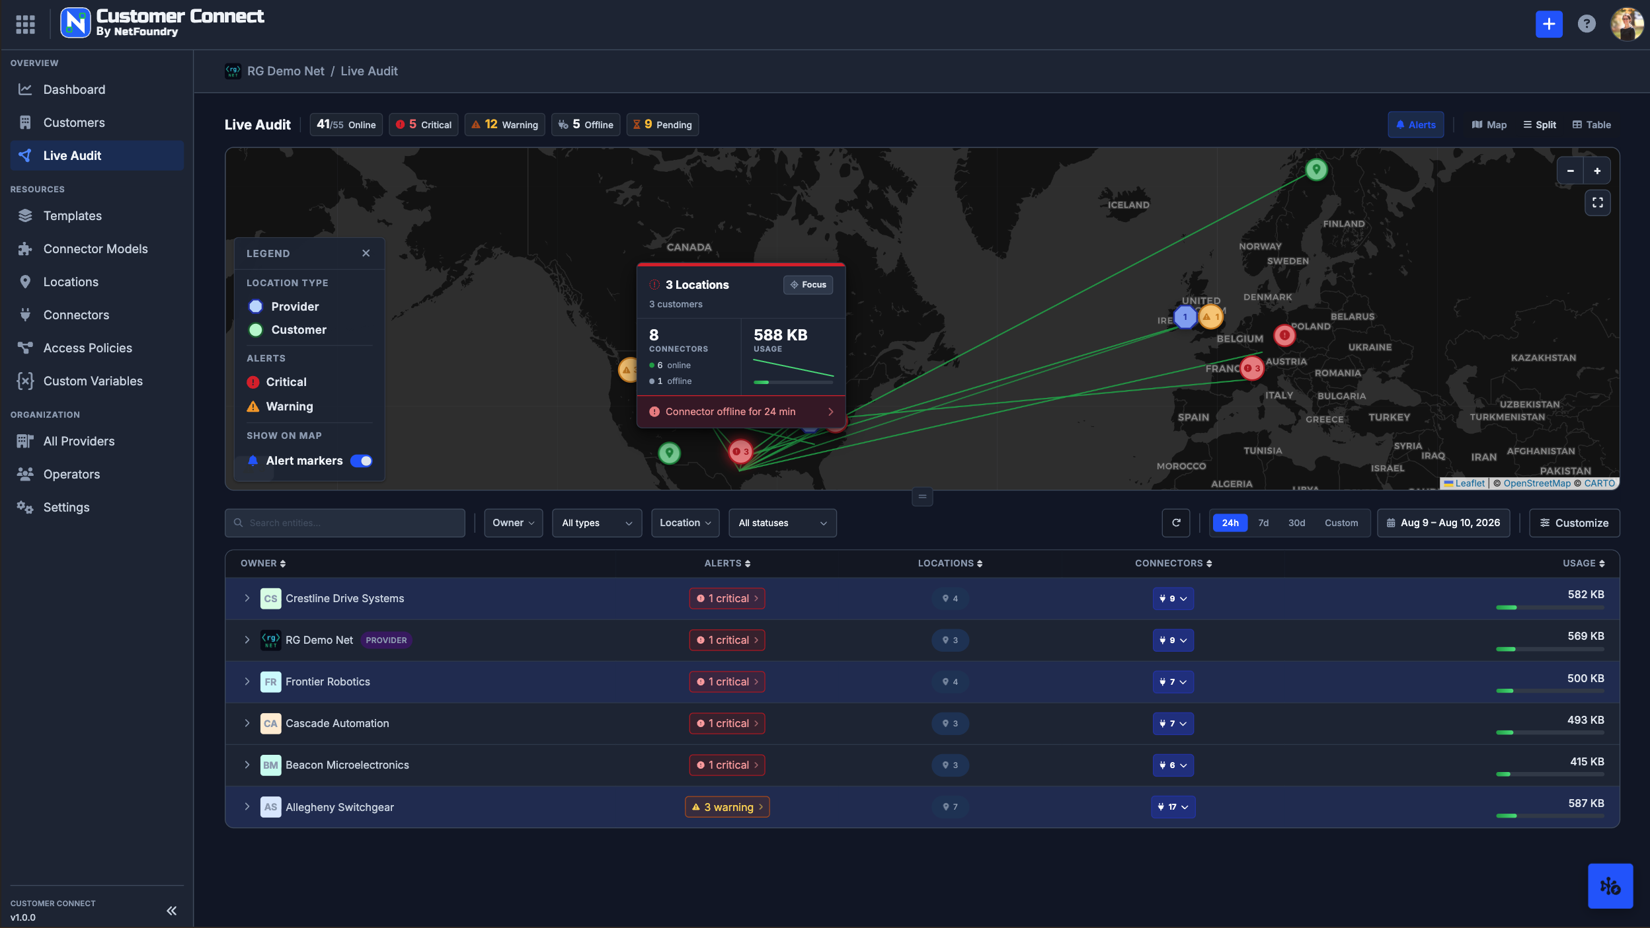The width and height of the screenshot is (1650, 928).
Task: Select the 24h time range
Action: pos(1230,523)
